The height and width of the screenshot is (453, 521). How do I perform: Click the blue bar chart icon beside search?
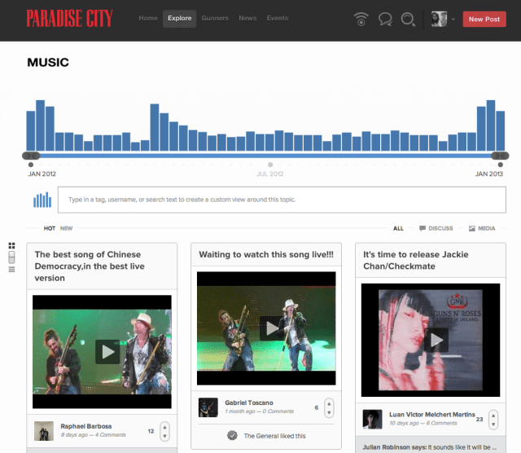click(x=42, y=200)
